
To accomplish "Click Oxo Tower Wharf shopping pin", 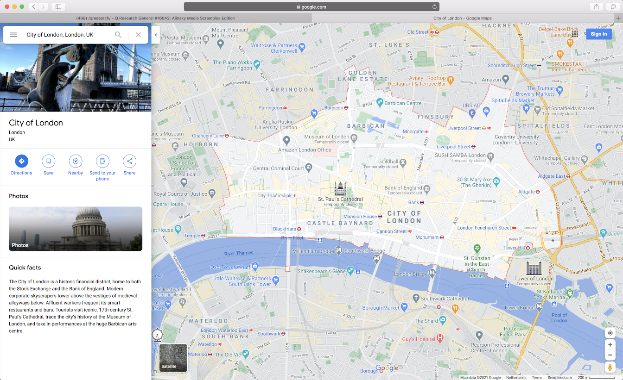I will pyautogui.click(x=255, y=266).
